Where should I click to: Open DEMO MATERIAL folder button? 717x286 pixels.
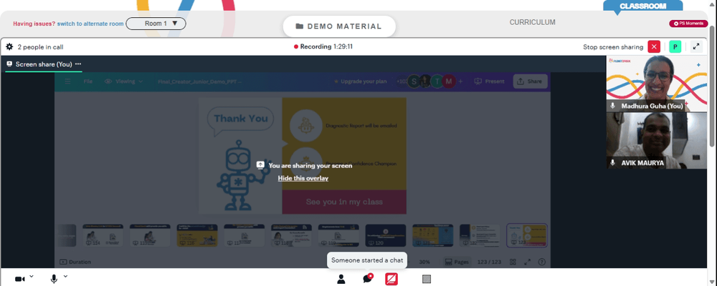click(x=339, y=26)
